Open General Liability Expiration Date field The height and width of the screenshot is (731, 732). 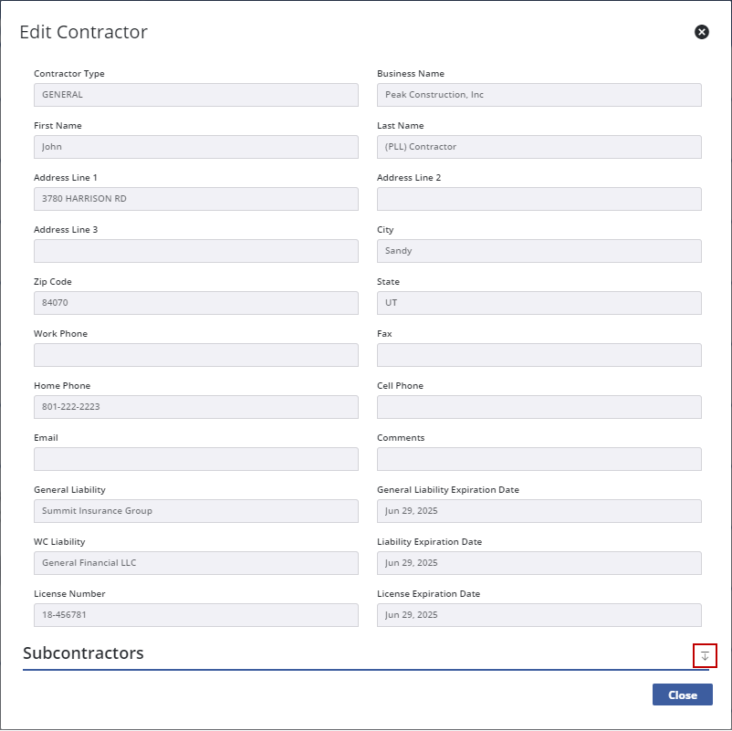coord(539,511)
